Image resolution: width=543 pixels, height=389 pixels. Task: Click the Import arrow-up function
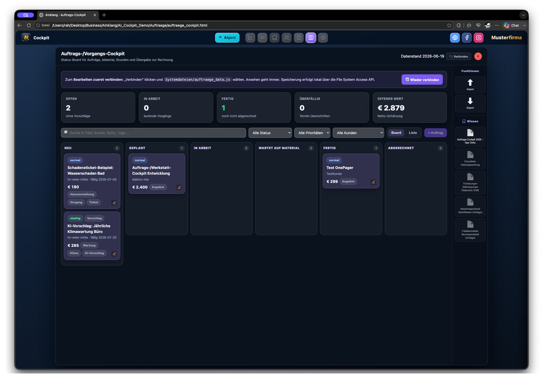click(470, 85)
